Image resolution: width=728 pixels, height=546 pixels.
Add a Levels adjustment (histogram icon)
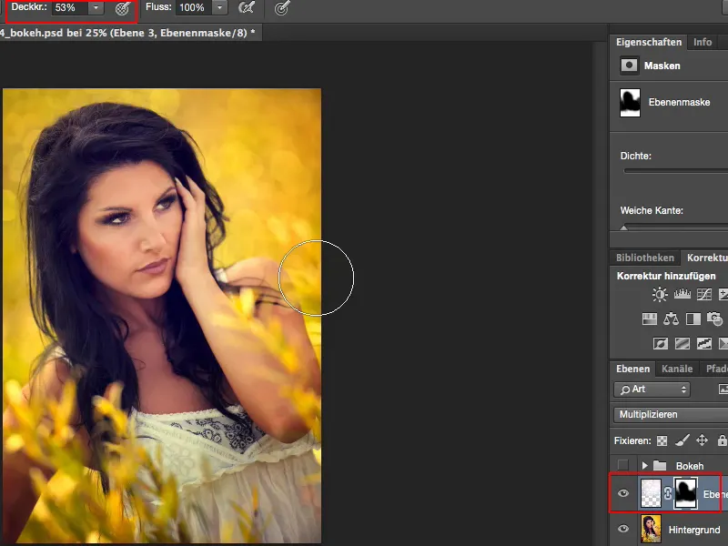coord(682,294)
